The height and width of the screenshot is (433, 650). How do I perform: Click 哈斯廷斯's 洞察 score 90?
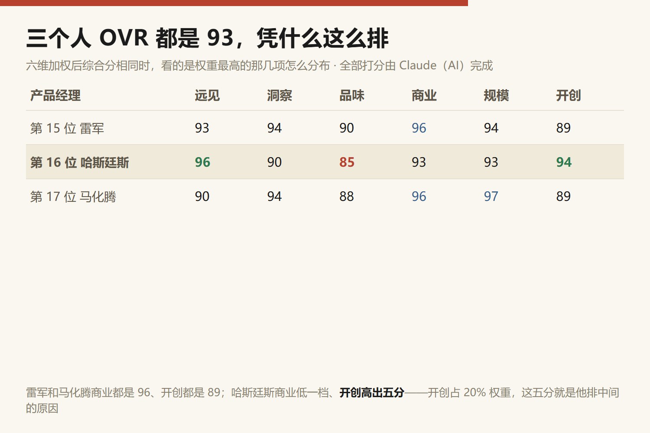[x=274, y=162]
